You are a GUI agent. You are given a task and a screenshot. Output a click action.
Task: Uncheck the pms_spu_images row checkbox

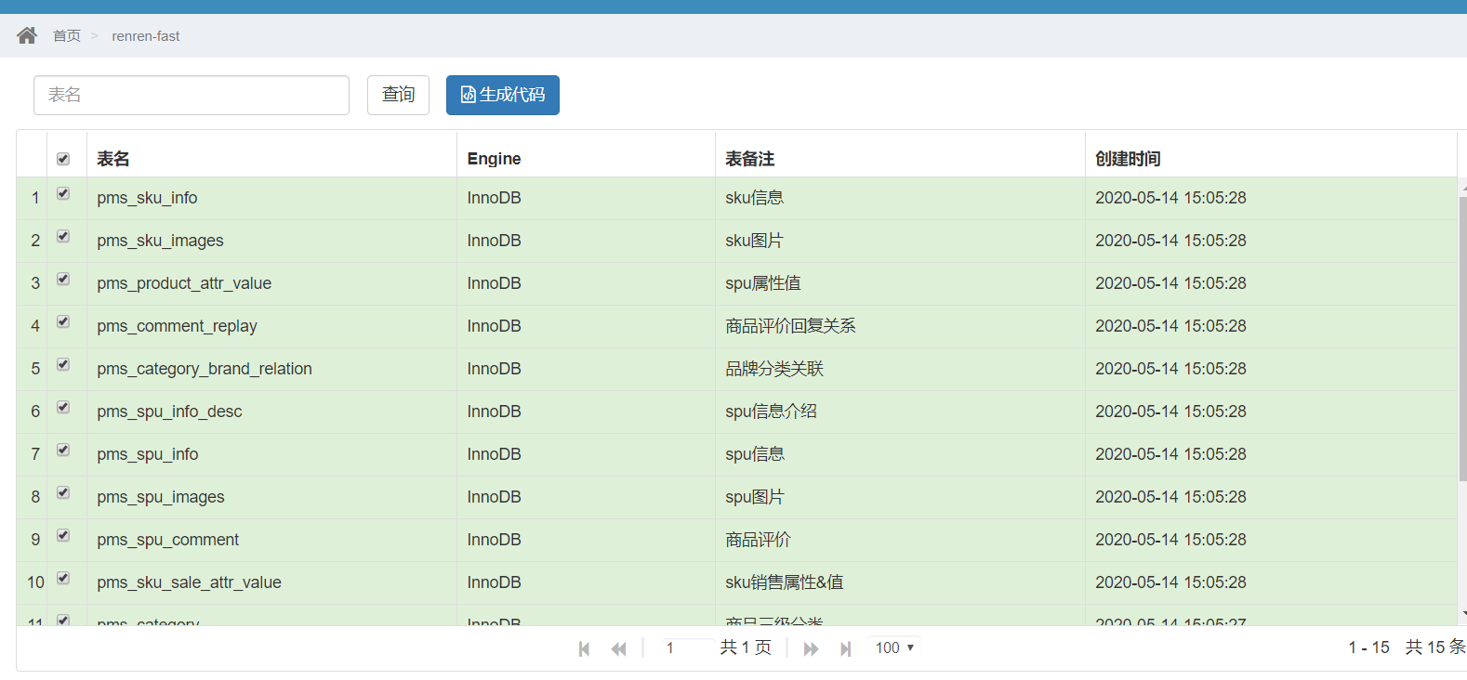click(63, 492)
